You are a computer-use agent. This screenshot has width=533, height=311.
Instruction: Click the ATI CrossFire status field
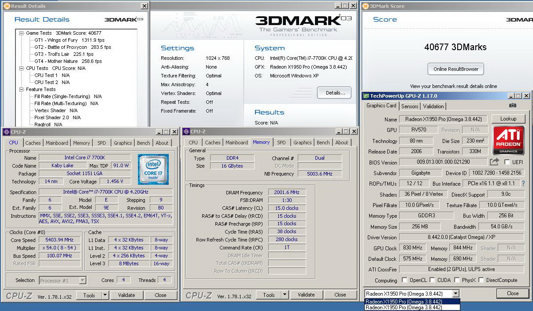point(461,269)
